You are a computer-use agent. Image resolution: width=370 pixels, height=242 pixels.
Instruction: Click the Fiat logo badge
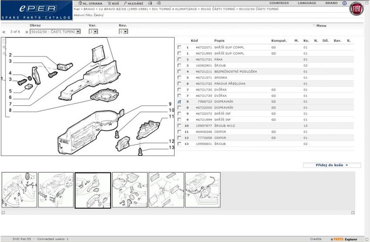coord(357,9)
